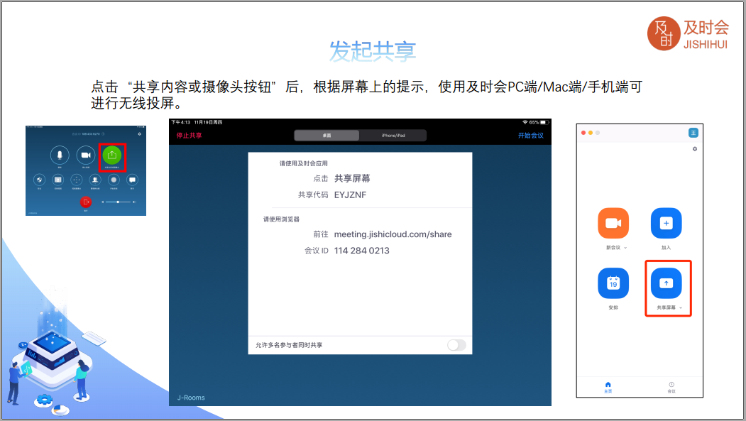
Task: Click the sharing code EYJZNF
Action: pos(350,195)
